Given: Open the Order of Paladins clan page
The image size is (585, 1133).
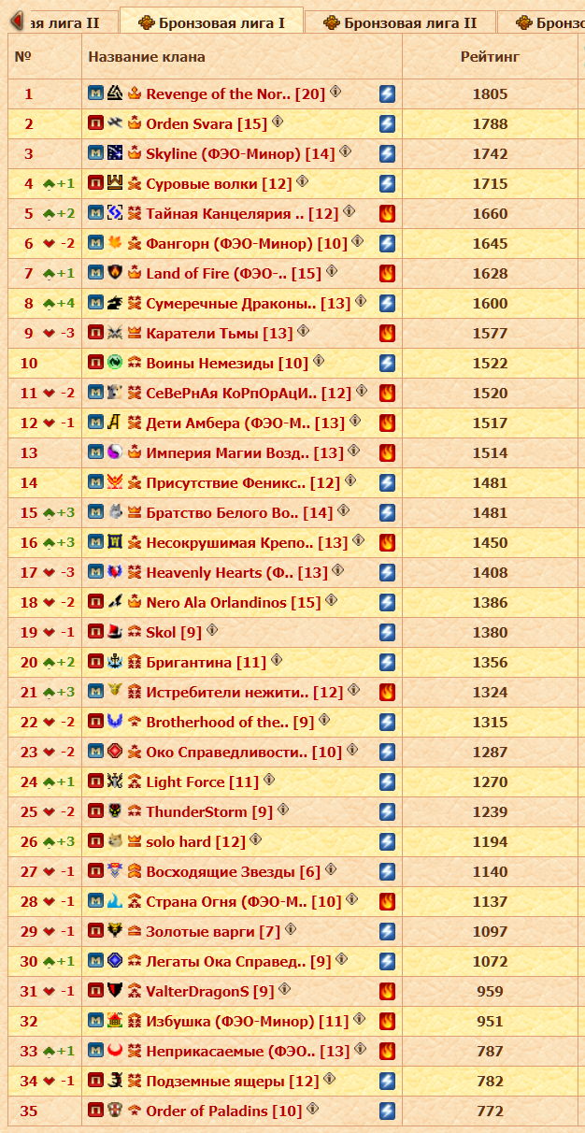Looking at the screenshot, I should coord(223,1111).
